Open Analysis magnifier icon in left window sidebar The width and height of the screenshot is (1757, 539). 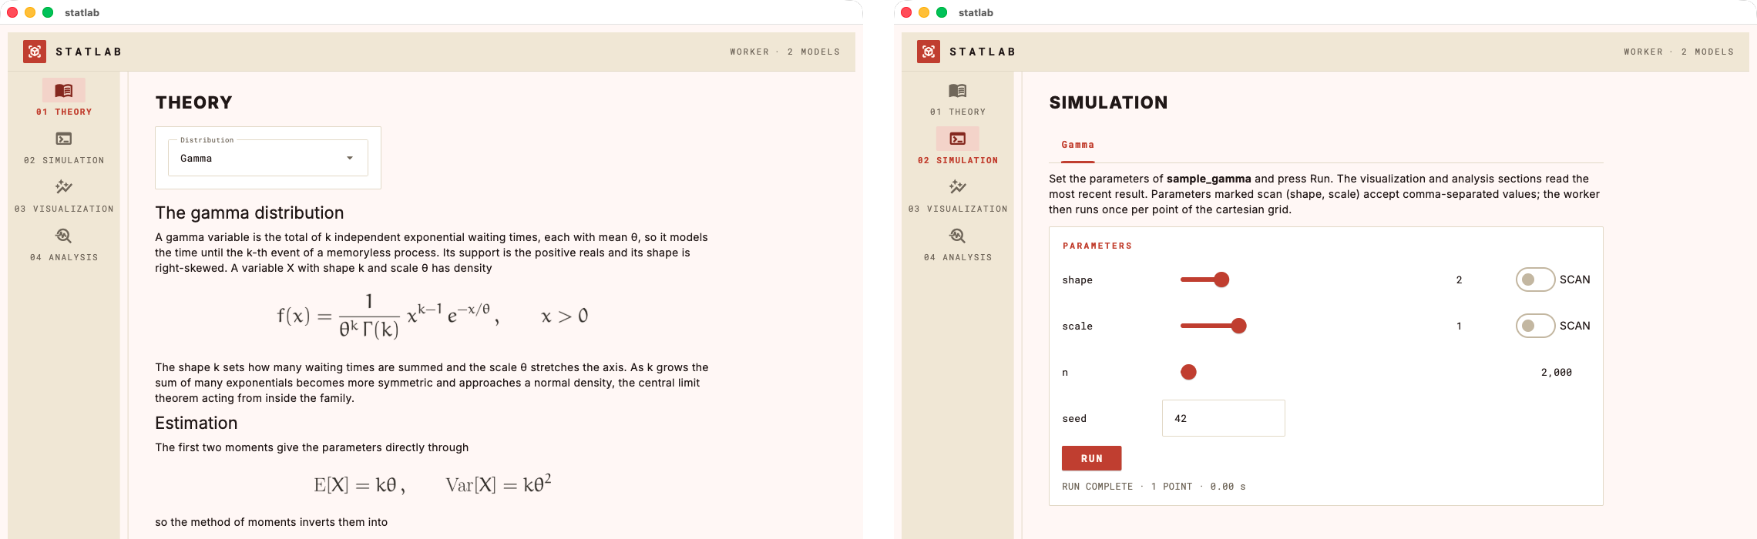[x=64, y=236]
